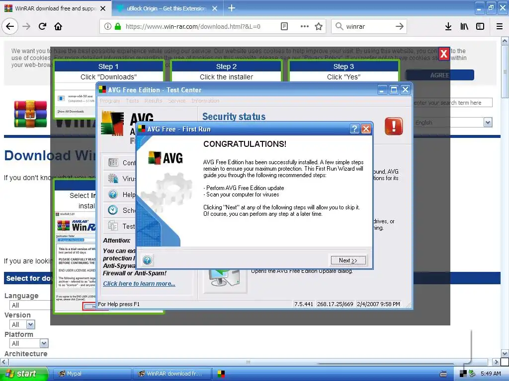Select the Mypal taskbar button
509x381 pixels.
coord(91,374)
